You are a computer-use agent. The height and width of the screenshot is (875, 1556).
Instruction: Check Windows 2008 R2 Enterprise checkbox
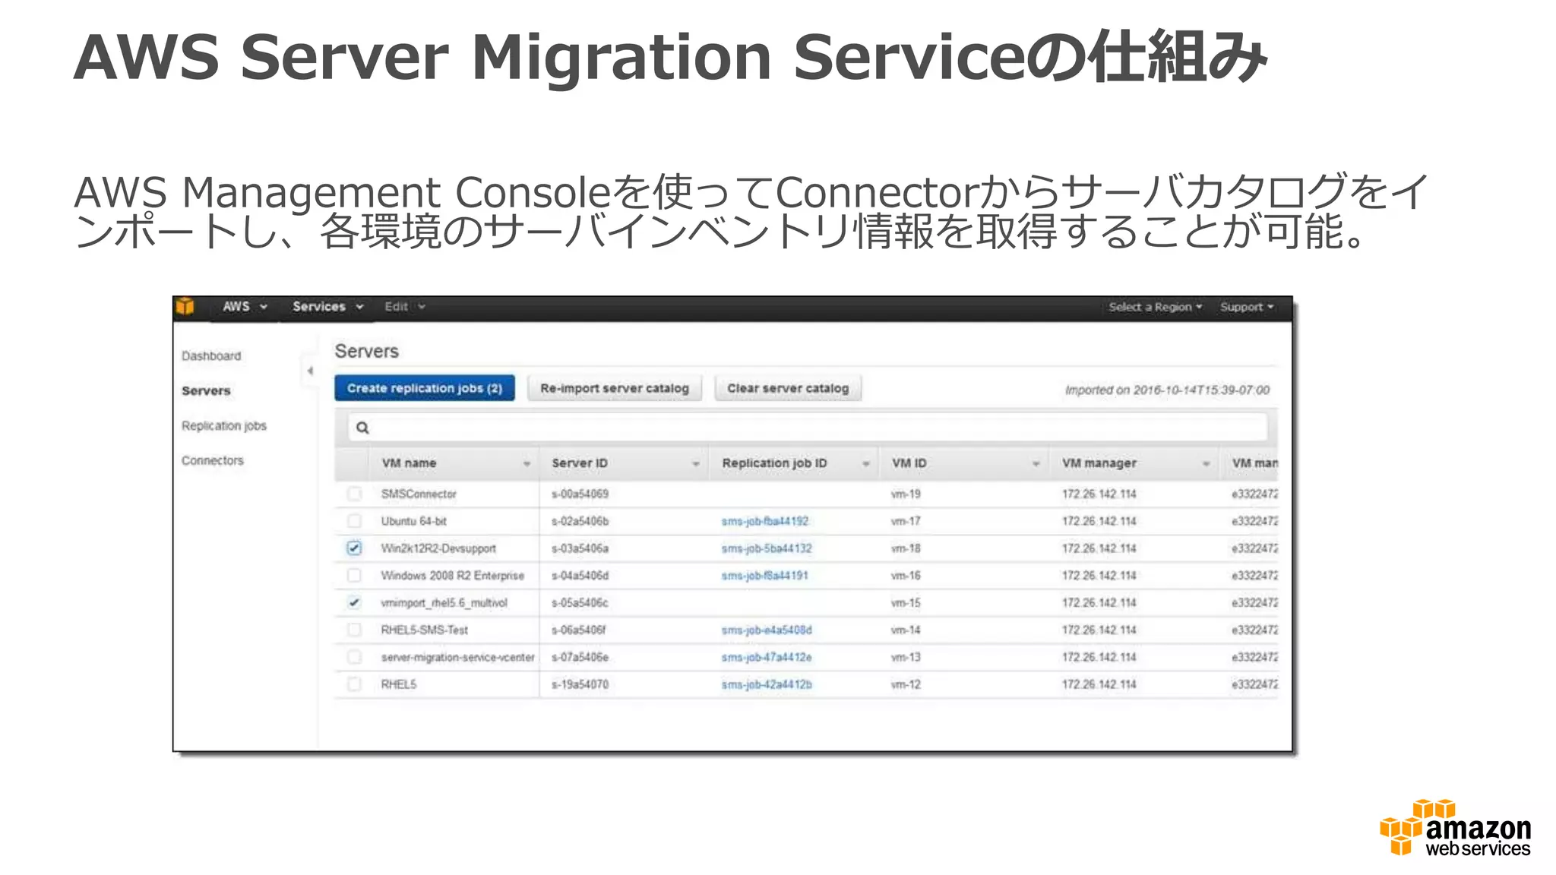354,576
